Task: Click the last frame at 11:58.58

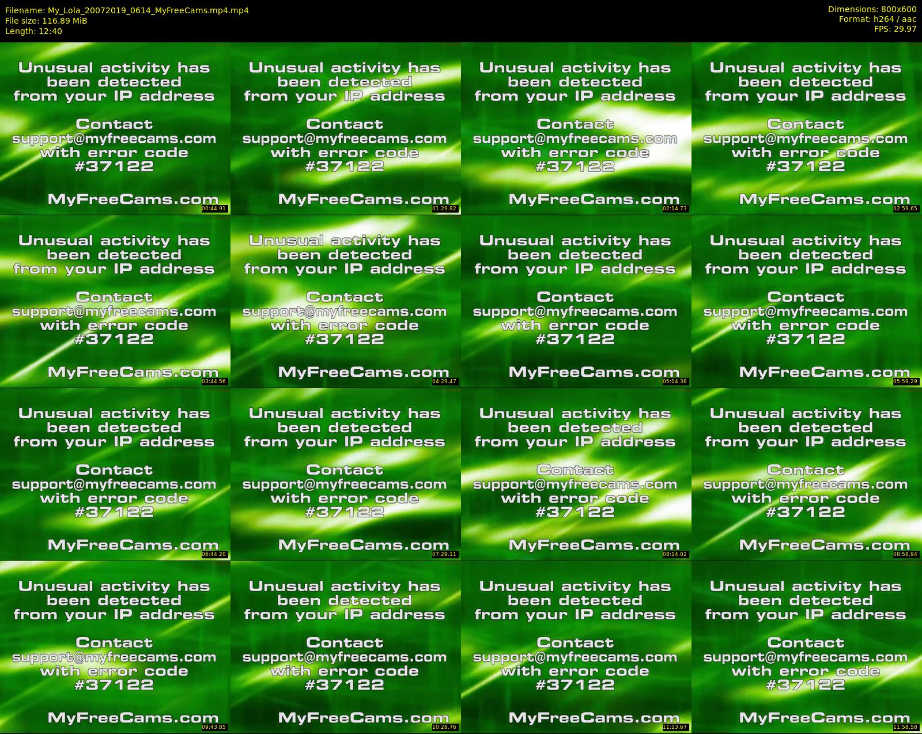Action: (x=807, y=646)
